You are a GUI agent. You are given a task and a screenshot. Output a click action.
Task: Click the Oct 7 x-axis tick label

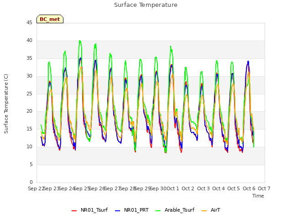(264, 188)
